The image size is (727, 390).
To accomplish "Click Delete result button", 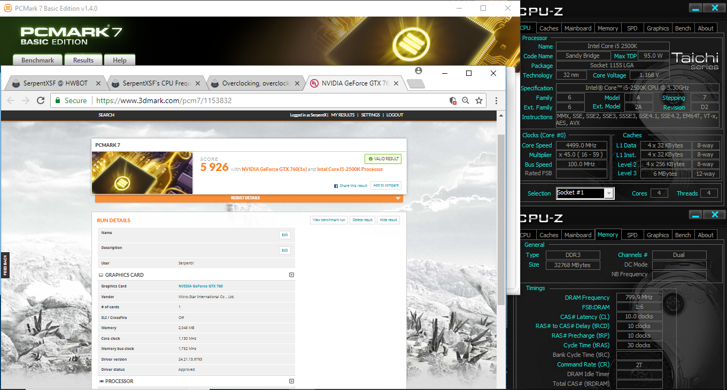I will [x=362, y=220].
